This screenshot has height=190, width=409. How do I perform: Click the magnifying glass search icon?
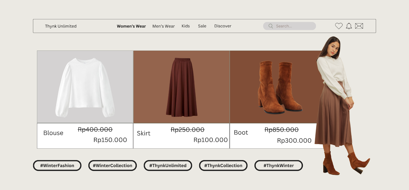tap(271, 26)
